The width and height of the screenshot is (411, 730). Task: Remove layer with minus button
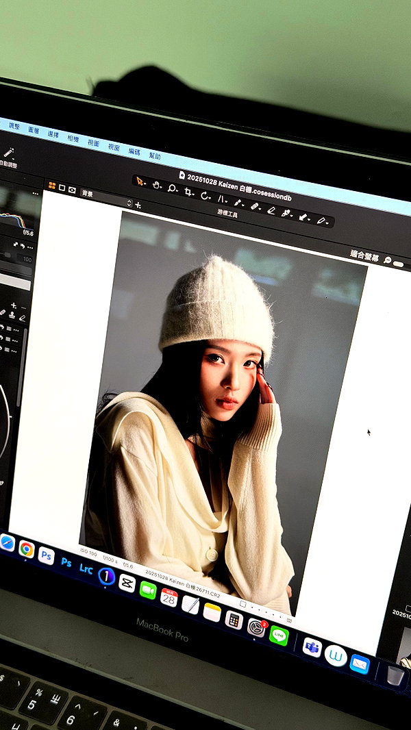pos(24,307)
